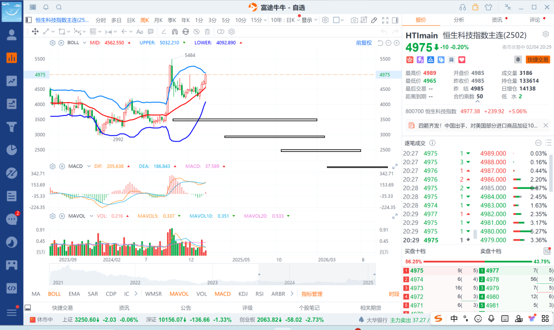Open the 显示 display dropdown
Screen dimensions: 554x330
pos(309,20)
